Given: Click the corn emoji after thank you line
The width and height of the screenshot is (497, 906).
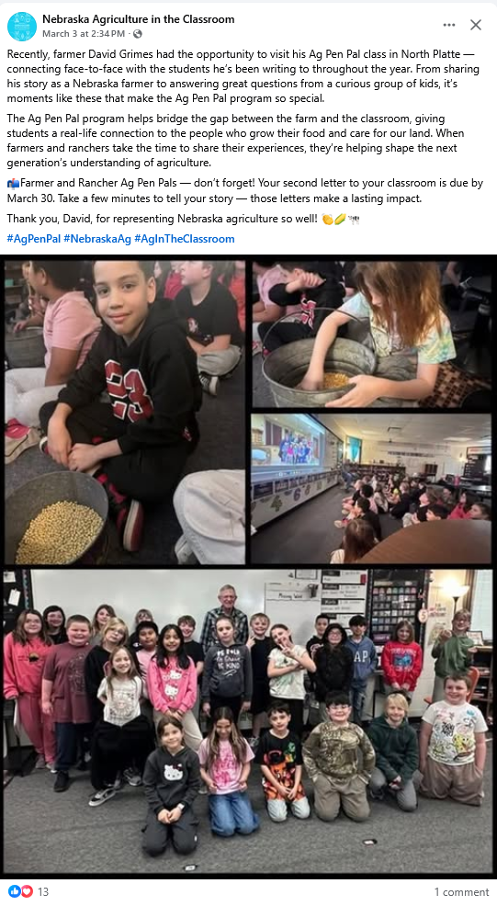Looking at the screenshot, I should tap(340, 219).
